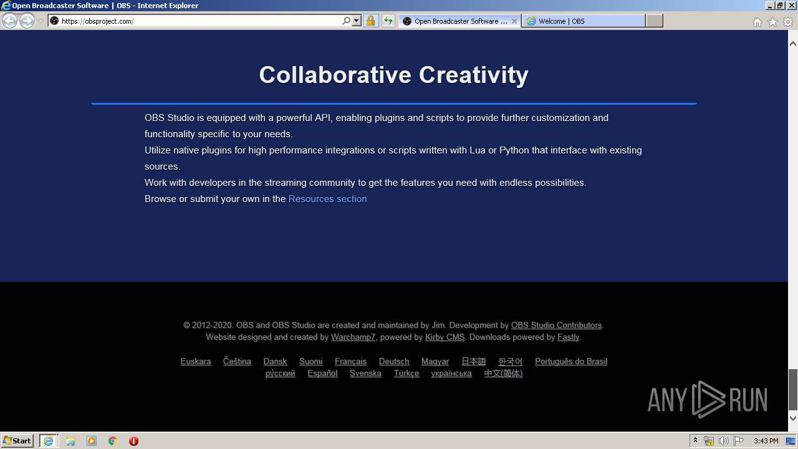Switch language to Dansk

click(275, 362)
